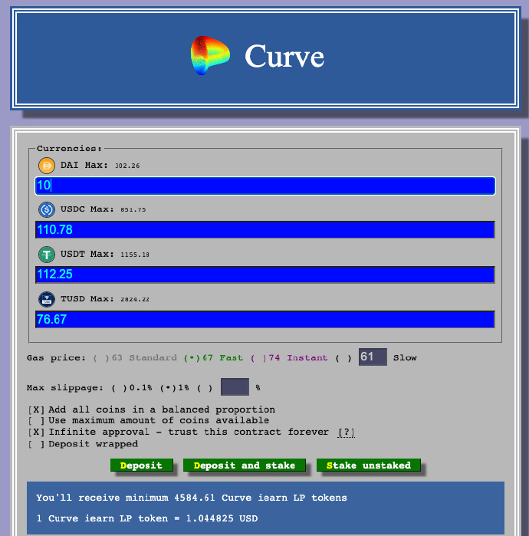This screenshot has height=536, width=529.
Task: Click TUSD max balance 2824.22
Action: coord(135,300)
